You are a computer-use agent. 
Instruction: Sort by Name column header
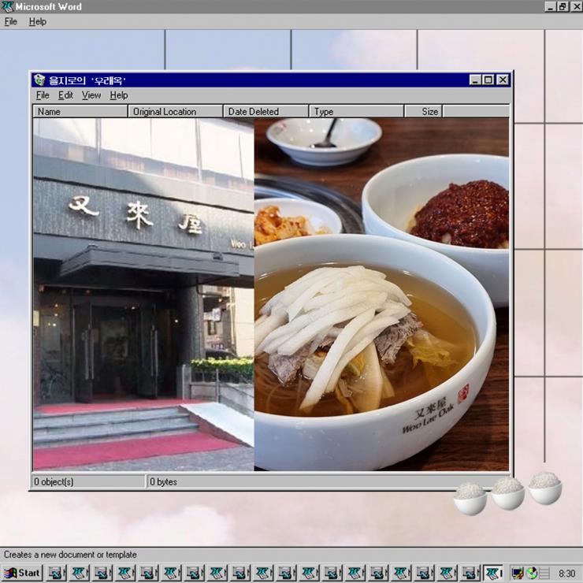(80, 112)
